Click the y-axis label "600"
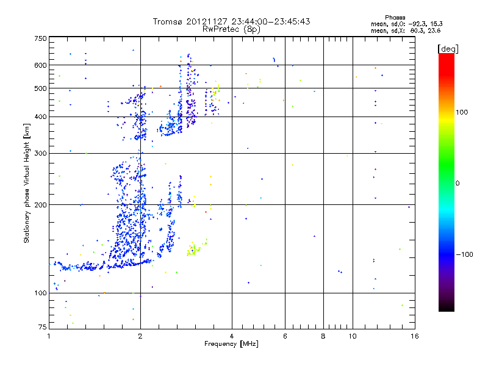 pyautogui.click(x=40, y=65)
